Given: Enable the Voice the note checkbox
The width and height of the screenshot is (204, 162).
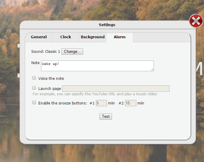Looking at the screenshot, I should click(x=34, y=78).
